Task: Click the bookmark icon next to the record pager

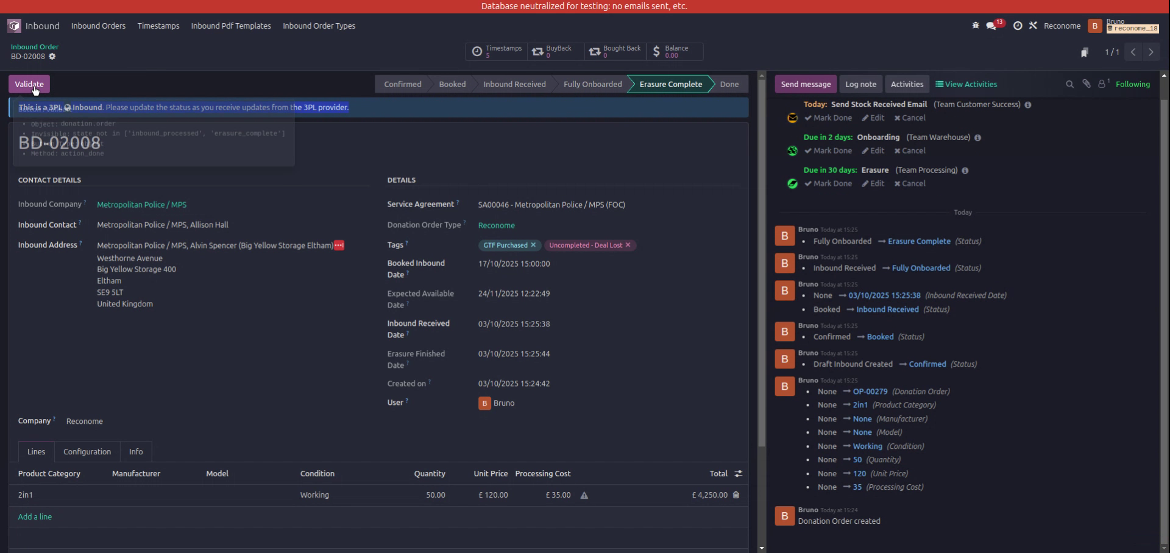Action: (x=1085, y=52)
